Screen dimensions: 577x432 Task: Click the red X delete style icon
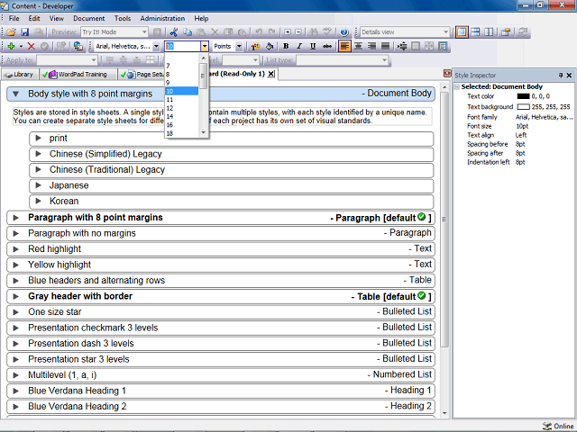[32, 46]
